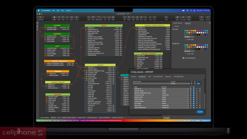Open the ENTITY DETAILS side panel tab
Viewport: 247px width, 139px height.
(x=178, y=23)
